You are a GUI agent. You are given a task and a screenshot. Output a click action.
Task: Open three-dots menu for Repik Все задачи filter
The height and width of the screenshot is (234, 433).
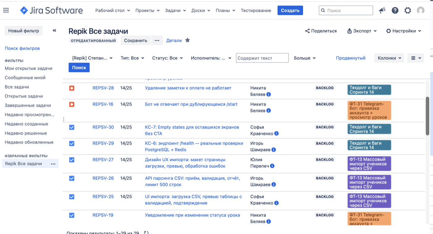53,164
